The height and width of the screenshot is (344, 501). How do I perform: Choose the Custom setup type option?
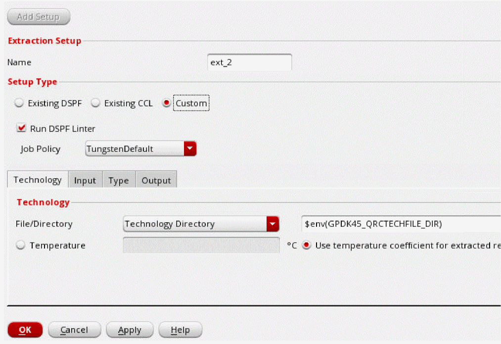166,103
